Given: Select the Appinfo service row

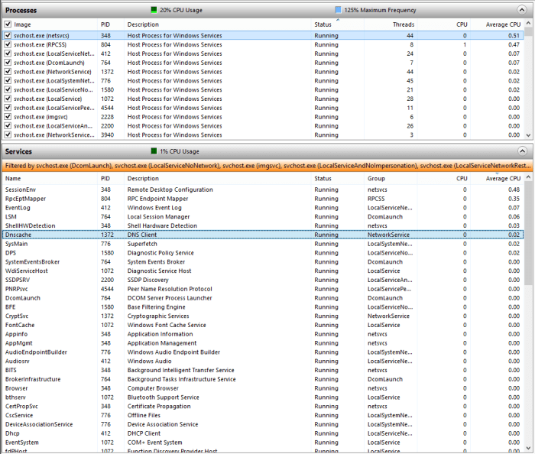Looking at the screenshot, I should click(x=263, y=334).
